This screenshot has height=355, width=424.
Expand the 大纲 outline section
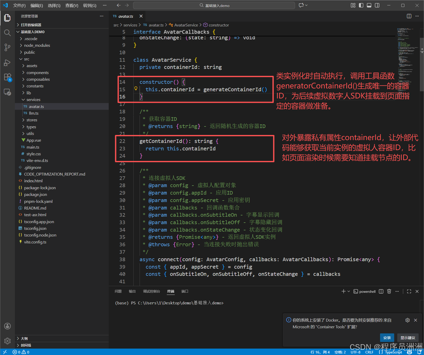[x=62, y=339]
